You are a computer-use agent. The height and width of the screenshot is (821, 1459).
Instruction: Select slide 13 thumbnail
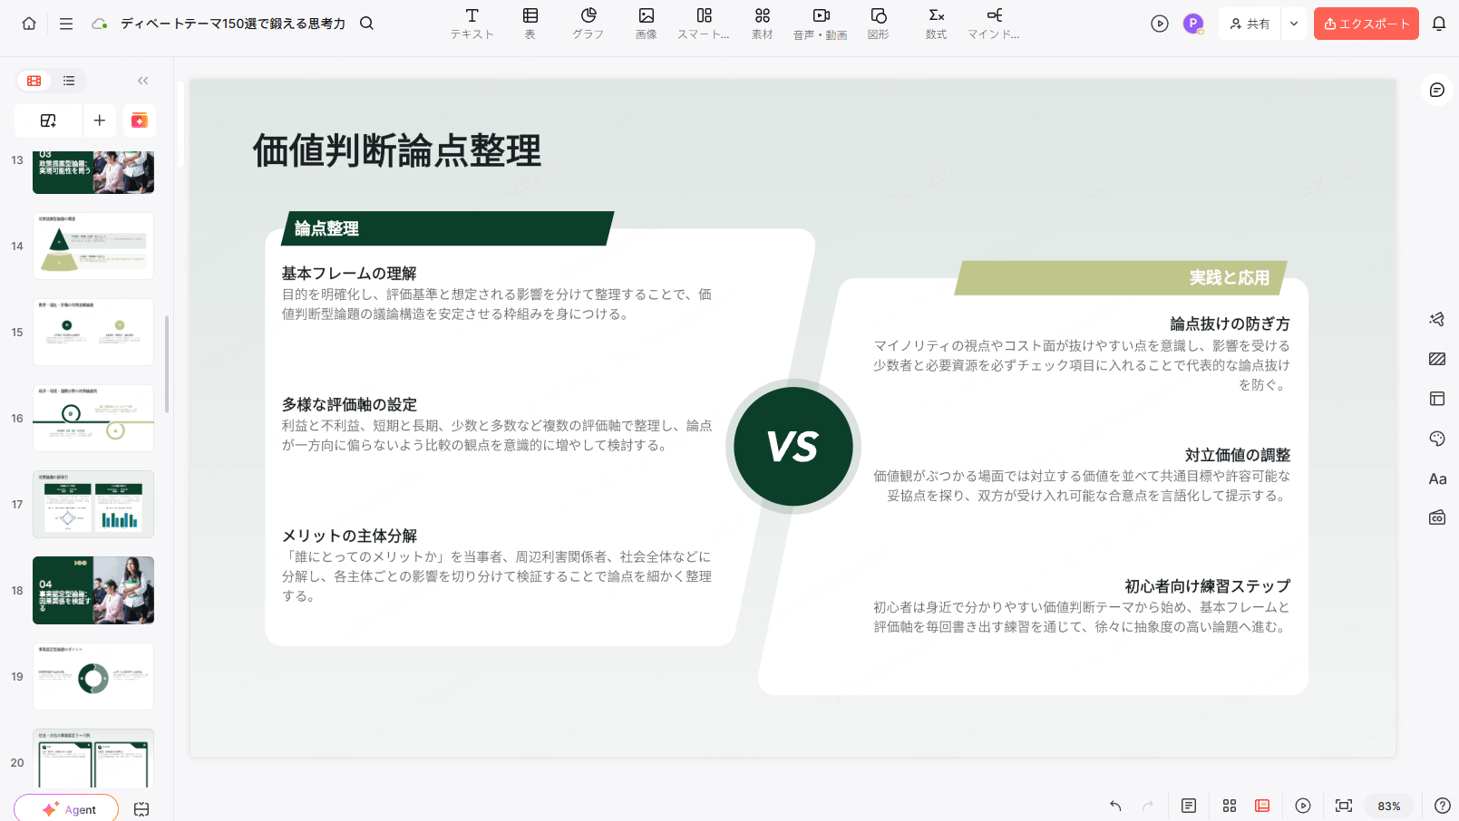(93, 172)
